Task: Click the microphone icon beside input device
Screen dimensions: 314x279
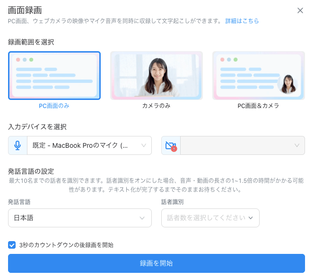Action: click(17, 145)
